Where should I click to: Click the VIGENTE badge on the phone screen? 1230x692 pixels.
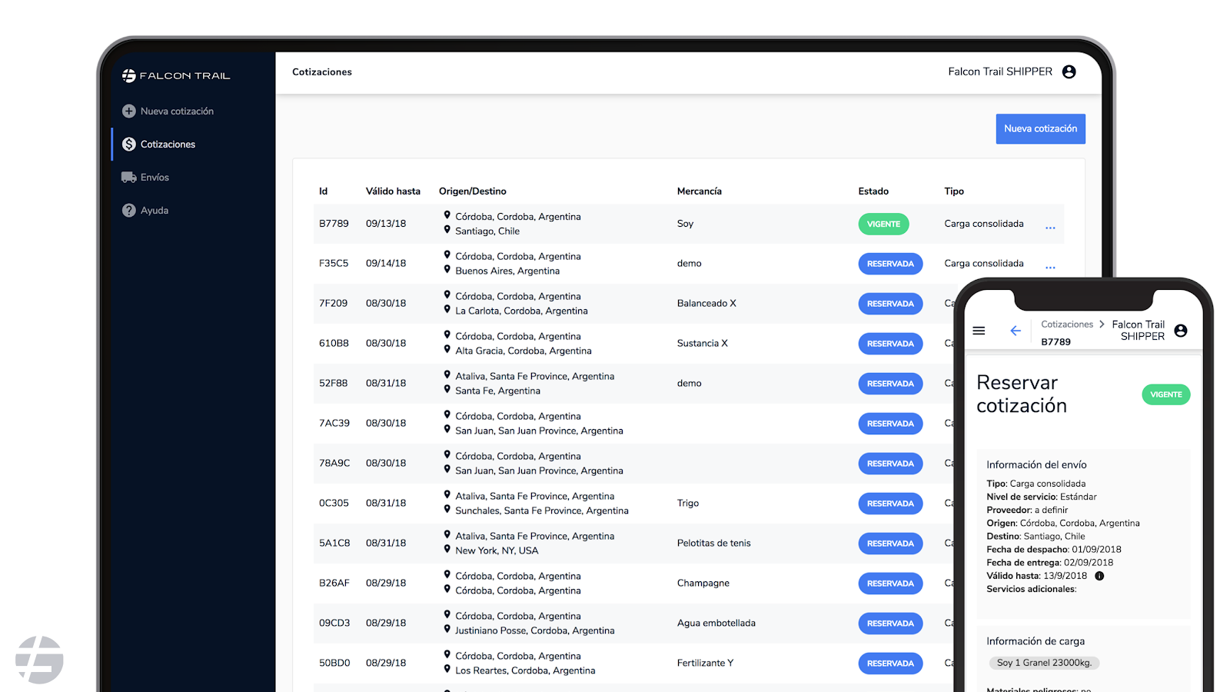(x=1166, y=395)
